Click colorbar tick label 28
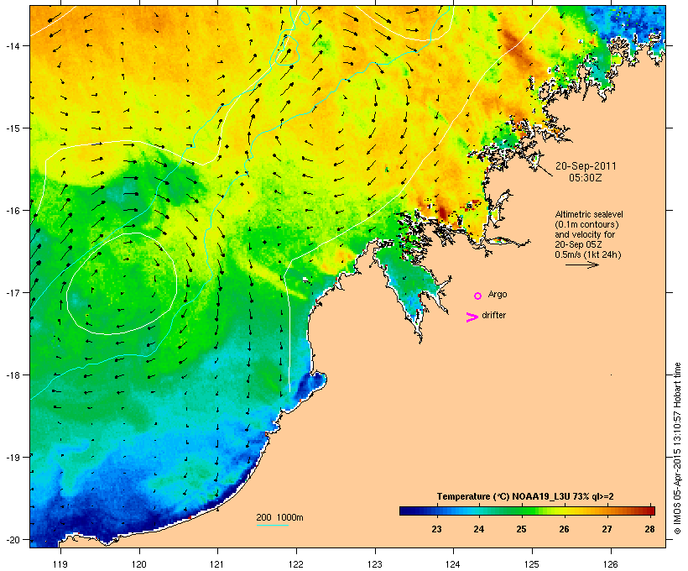 click(650, 529)
